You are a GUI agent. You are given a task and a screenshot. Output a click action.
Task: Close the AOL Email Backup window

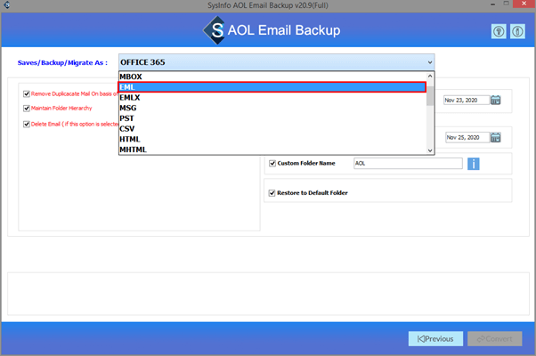tap(524, 4)
